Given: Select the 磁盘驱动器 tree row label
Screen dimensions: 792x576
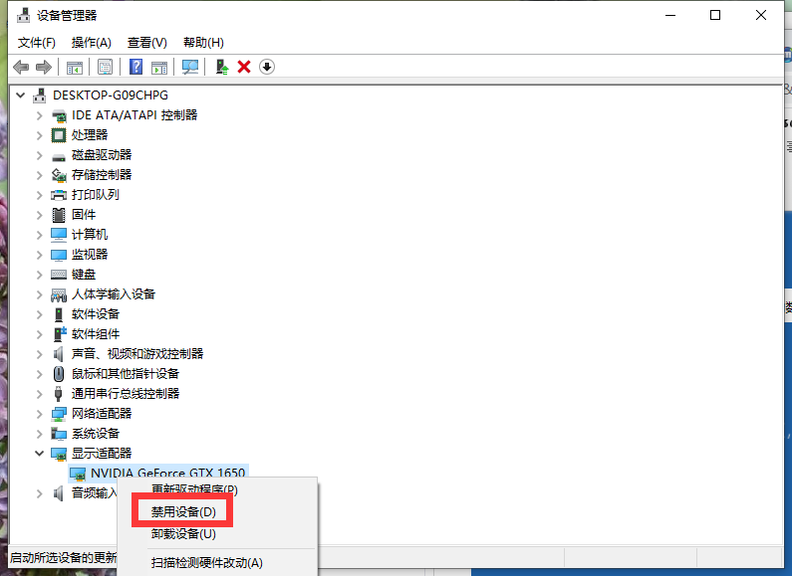Looking at the screenshot, I should pos(102,155).
